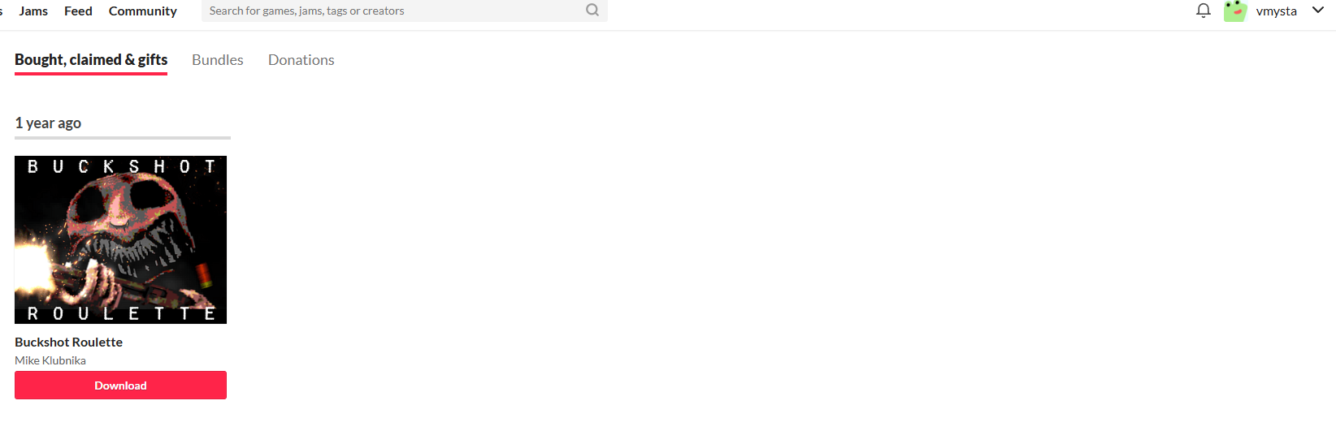
Task: Focus the search for games field
Action: tap(394, 11)
